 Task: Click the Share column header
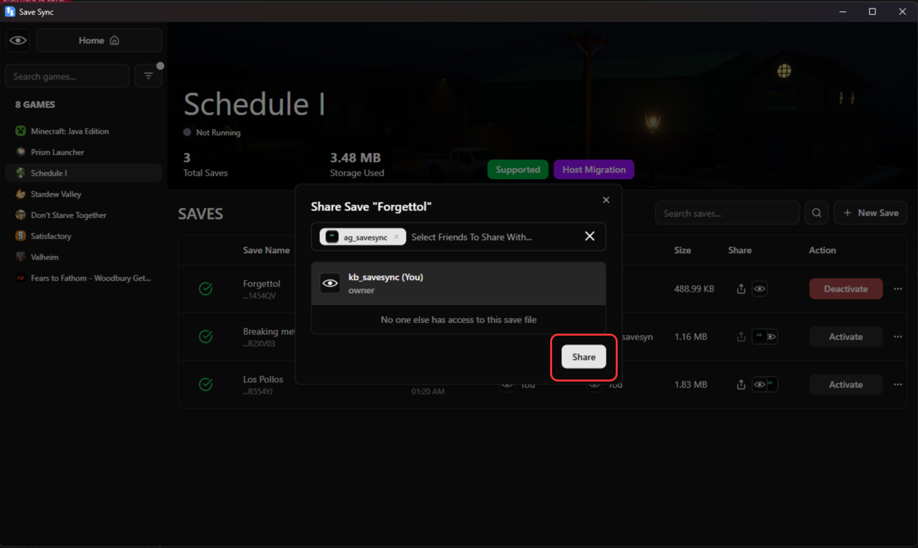[740, 250]
